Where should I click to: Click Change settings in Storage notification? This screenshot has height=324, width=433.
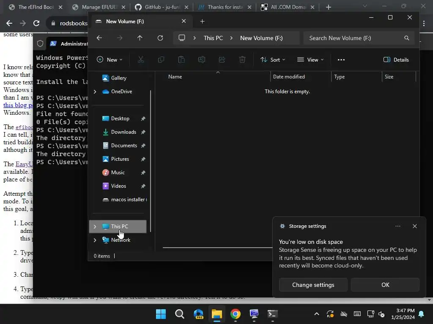(313, 285)
